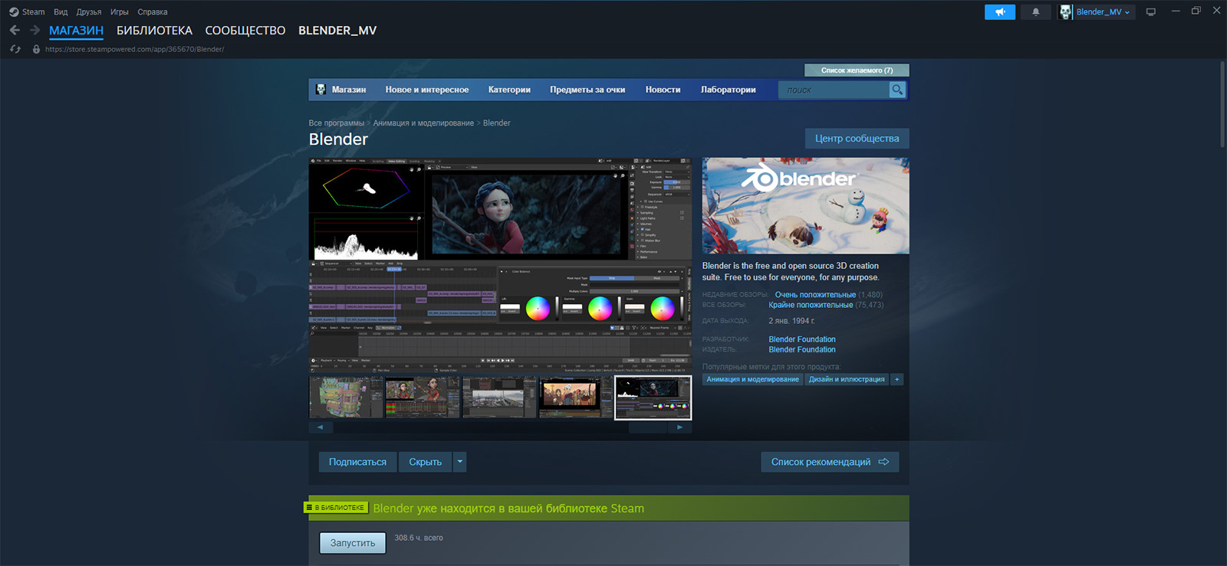Go back with the back arrow

coord(15,30)
